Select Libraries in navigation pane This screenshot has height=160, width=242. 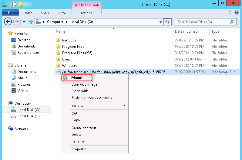(21, 65)
